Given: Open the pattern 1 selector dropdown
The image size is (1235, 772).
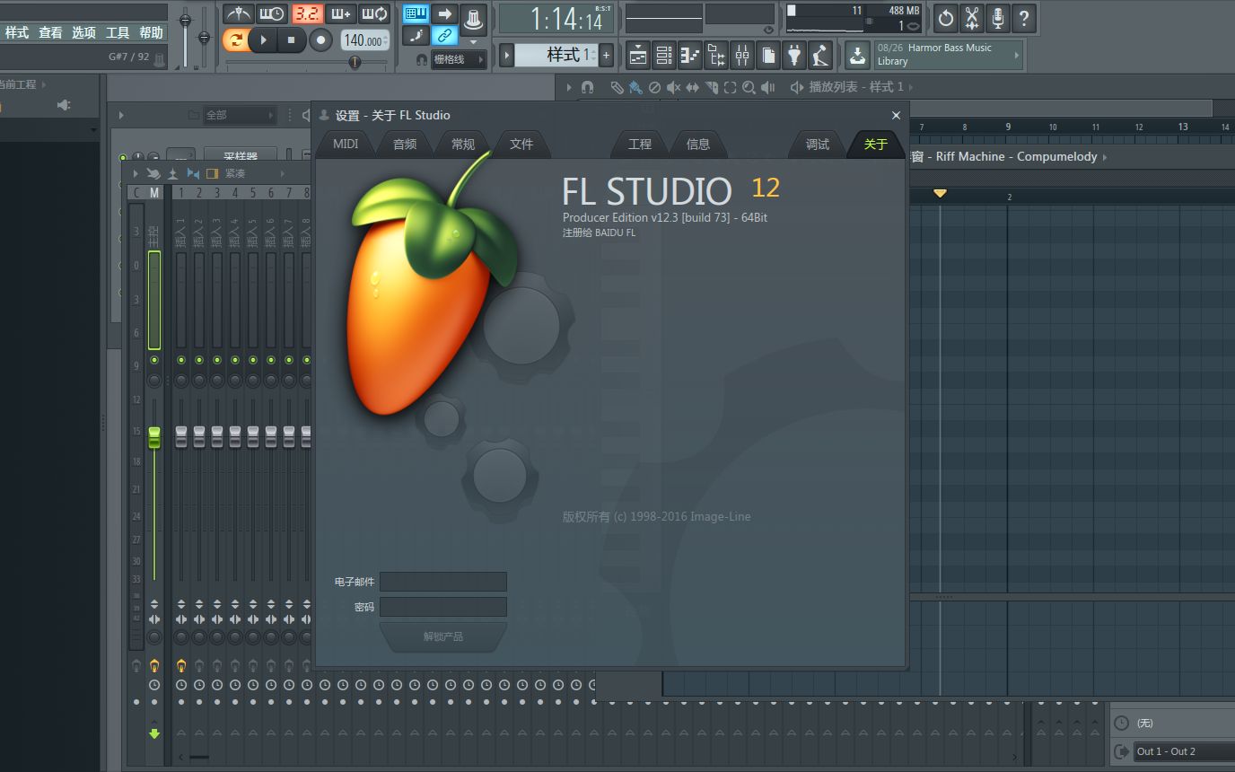Looking at the screenshot, I should tap(556, 56).
